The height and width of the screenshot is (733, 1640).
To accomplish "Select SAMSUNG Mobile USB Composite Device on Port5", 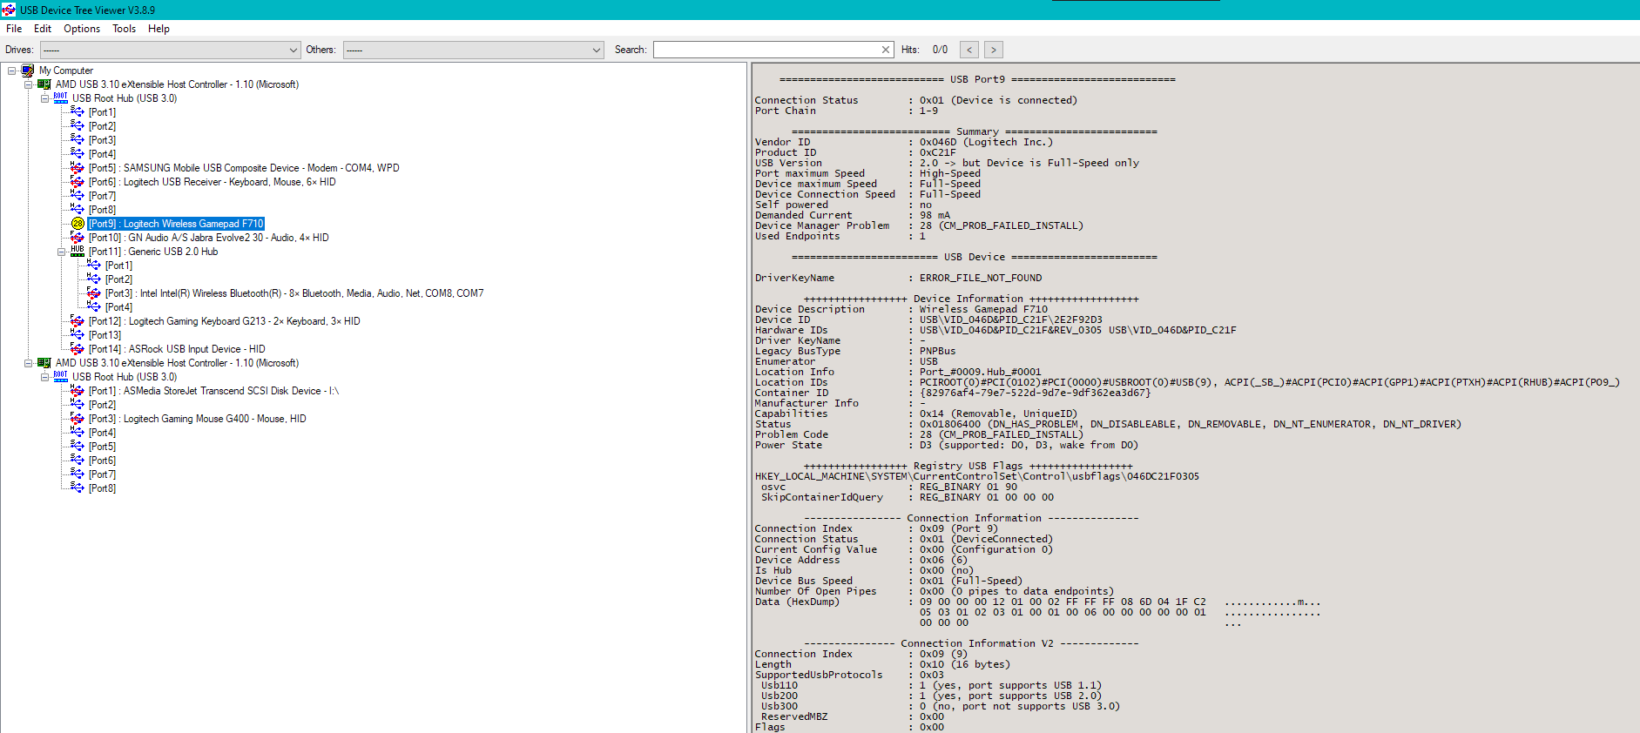I will (244, 168).
